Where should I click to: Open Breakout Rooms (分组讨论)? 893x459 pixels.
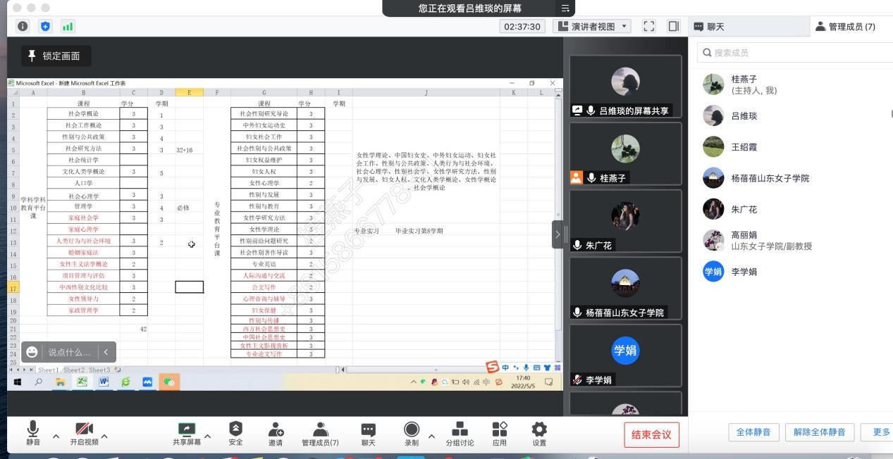(460, 434)
